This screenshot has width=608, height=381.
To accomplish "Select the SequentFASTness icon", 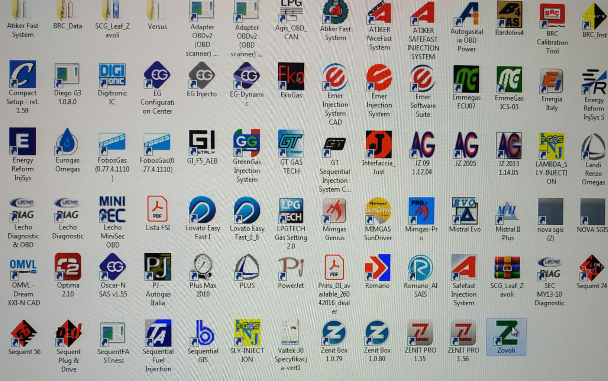I will click(x=113, y=343).
